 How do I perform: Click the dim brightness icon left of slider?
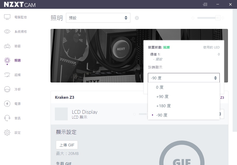point(193,18)
